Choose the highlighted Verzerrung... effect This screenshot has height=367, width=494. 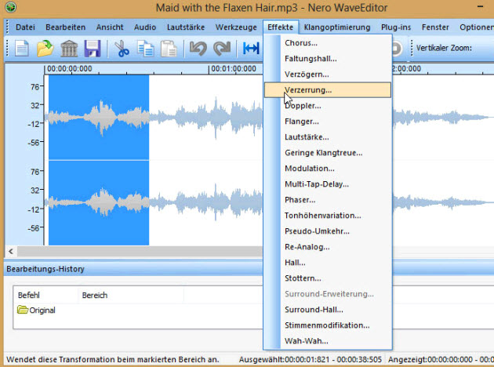point(328,90)
